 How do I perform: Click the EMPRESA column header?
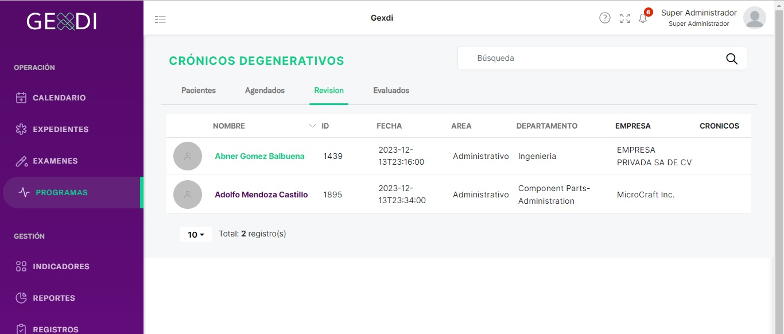click(x=633, y=126)
